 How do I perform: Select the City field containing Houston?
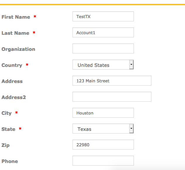click(x=103, y=113)
